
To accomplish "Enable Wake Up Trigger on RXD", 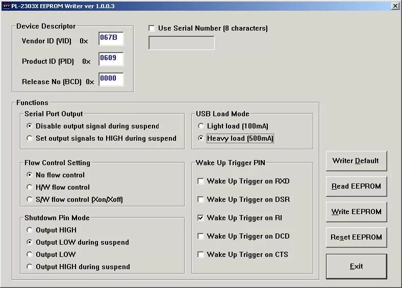I will click(x=200, y=181).
